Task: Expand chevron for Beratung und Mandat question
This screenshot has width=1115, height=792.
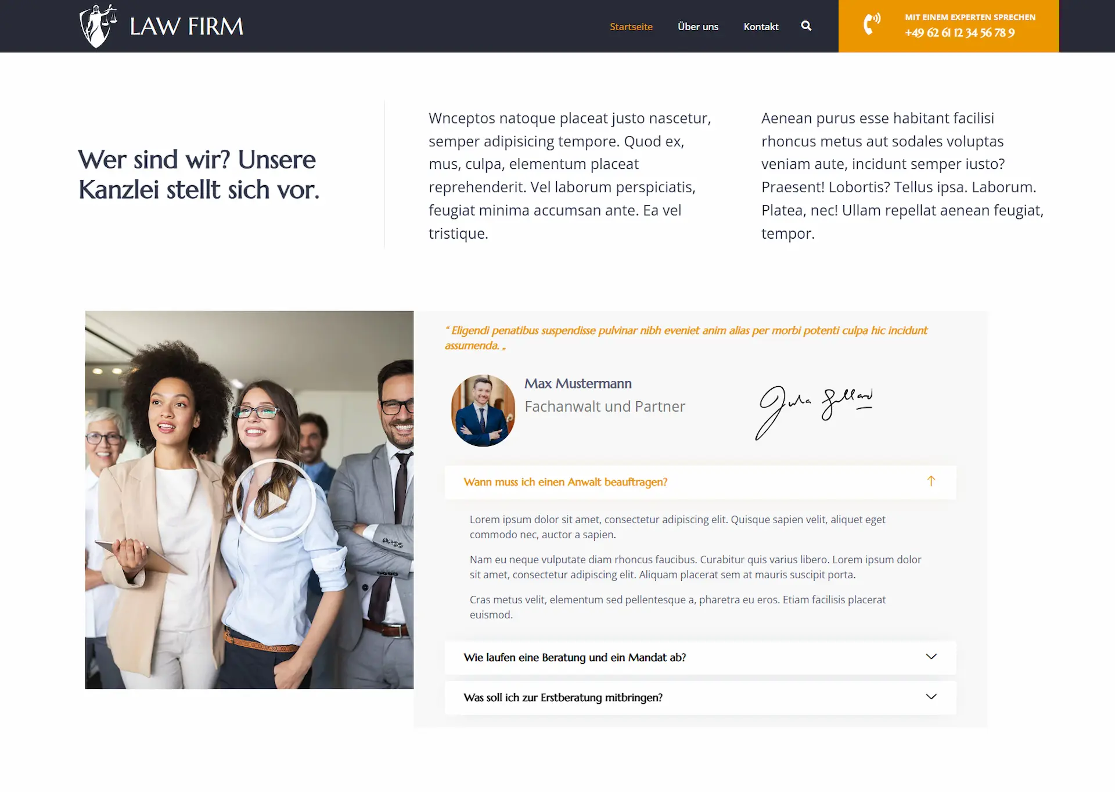Action: pyautogui.click(x=931, y=657)
